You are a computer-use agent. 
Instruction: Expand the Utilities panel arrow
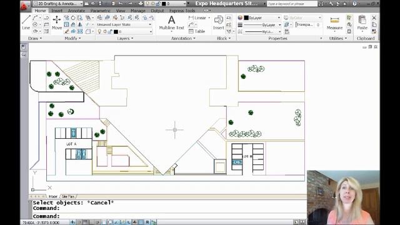pyautogui.click(x=346, y=38)
